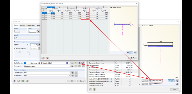192x94 pixels.
Task: Click cross-section shape icon left of Napěťové body
Action: pos(143,81)
